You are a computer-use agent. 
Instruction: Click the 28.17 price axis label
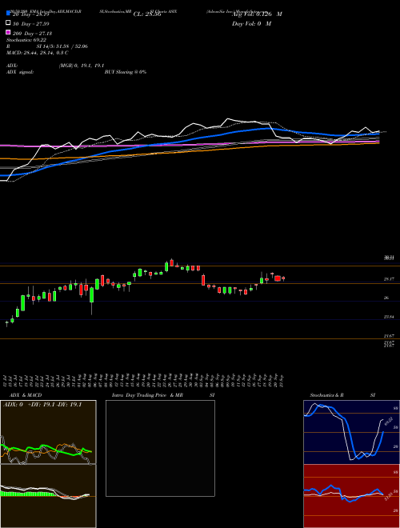(x=389, y=279)
